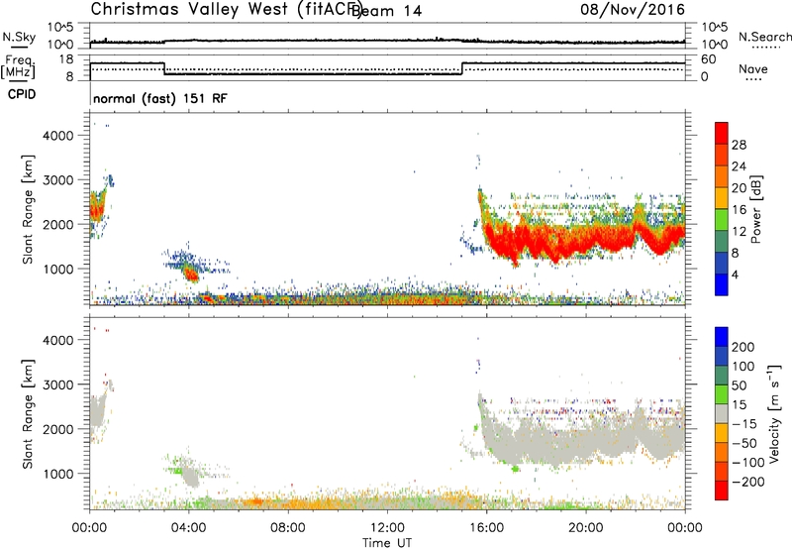The height and width of the screenshot is (549, 792).
Task: Click the 'Velocity [m s-1]' color bar label
Action: [x=774, y=413]
